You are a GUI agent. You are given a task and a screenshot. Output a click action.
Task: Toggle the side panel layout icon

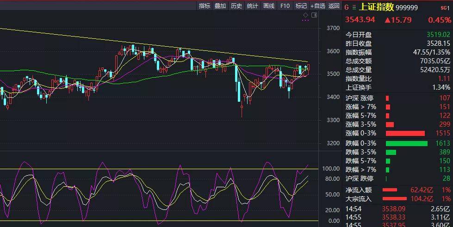pyautogui.click(x=314, y=15)
